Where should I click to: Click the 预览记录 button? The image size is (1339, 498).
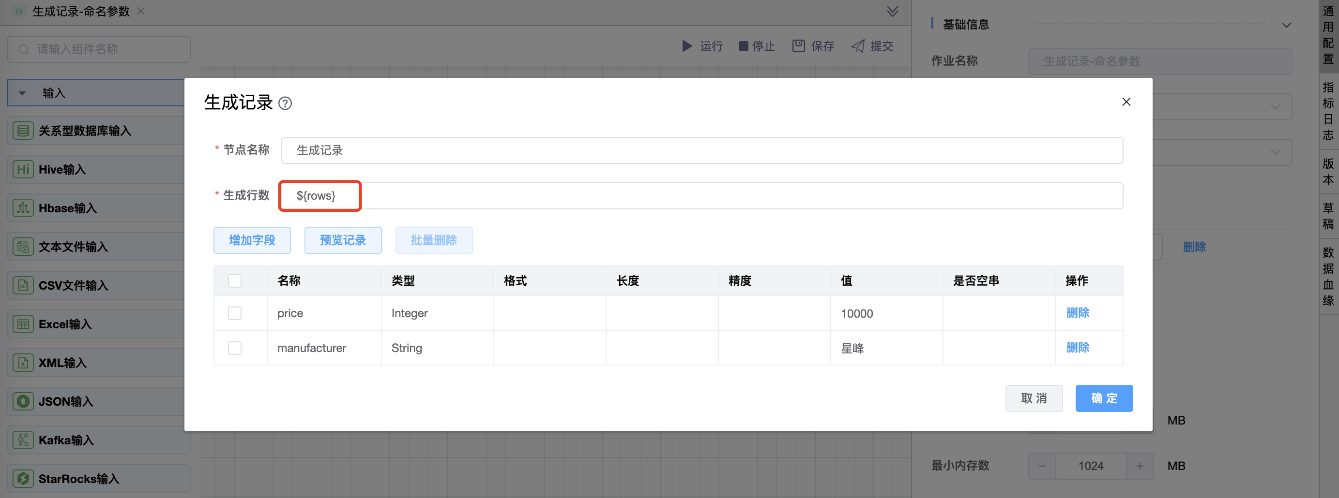point(343,240)
